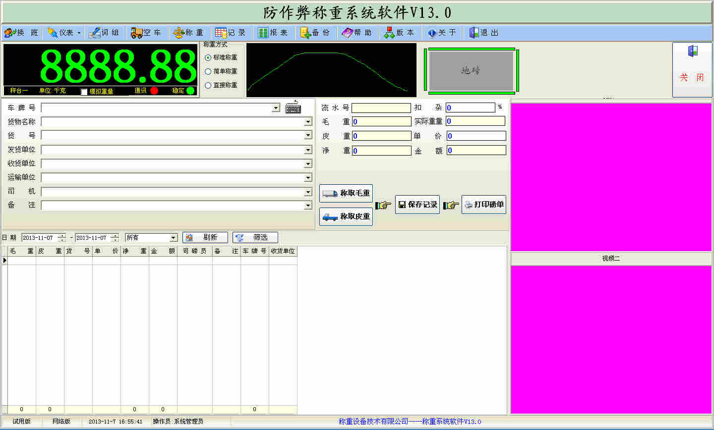Open the 收货单位 dropdown arrow

tap(308, 163)
